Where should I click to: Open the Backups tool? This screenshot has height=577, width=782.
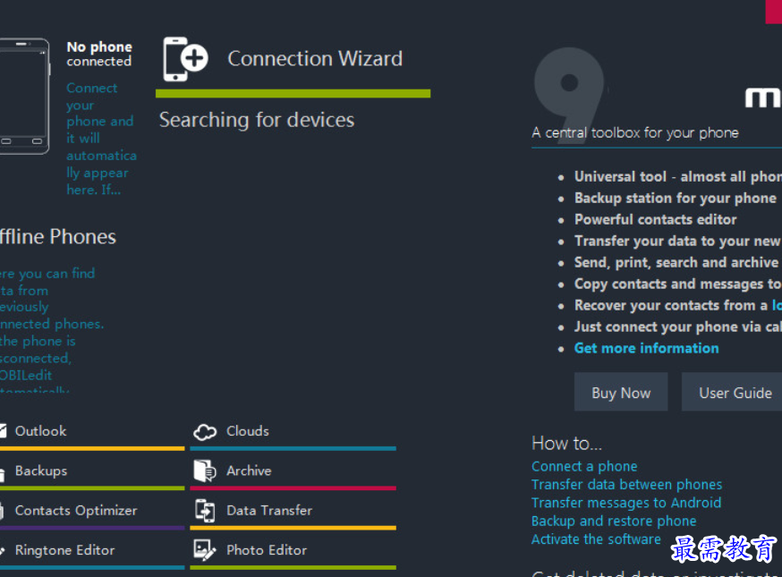click(x=40, y=471)
